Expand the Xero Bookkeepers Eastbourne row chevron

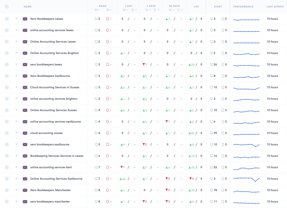17,76
